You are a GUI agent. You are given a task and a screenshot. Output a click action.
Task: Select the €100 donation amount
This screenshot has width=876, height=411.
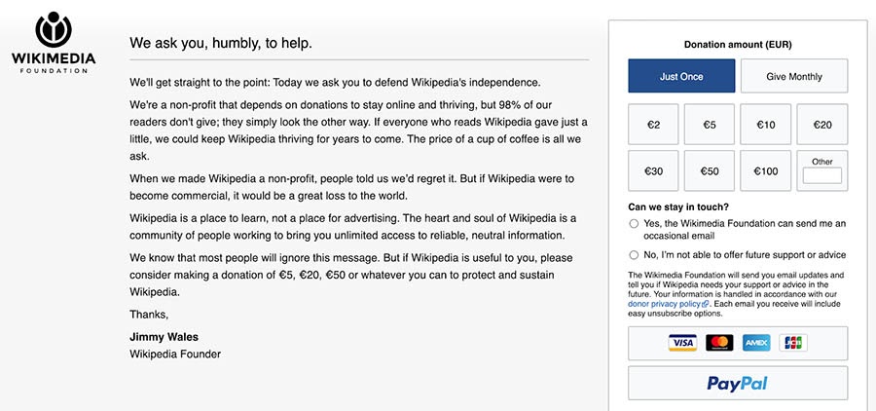coord(766,171)
